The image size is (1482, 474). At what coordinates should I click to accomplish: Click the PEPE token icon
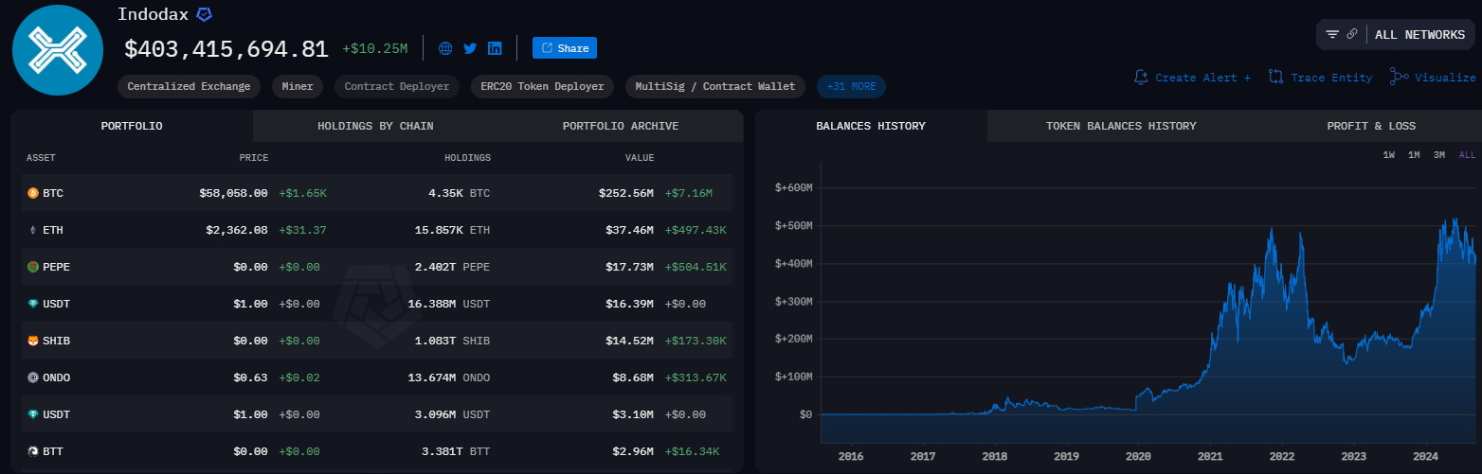[33, 267]
